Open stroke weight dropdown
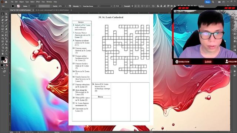Image resolution: width=237 pixels, height=133 pixels. [37, 6]
